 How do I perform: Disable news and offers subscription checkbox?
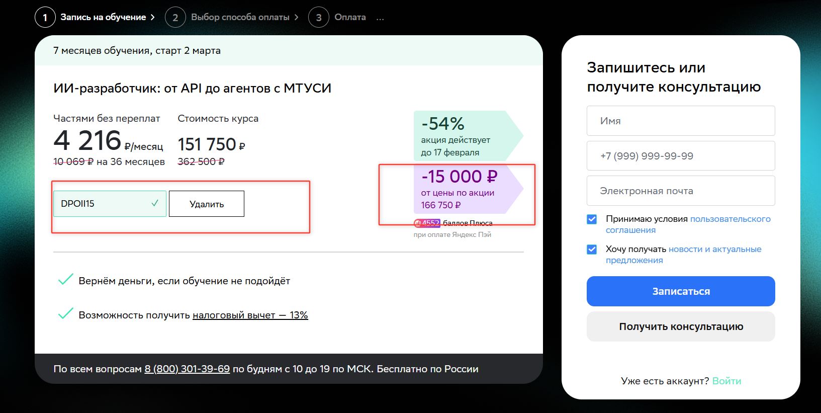[592, 250]
